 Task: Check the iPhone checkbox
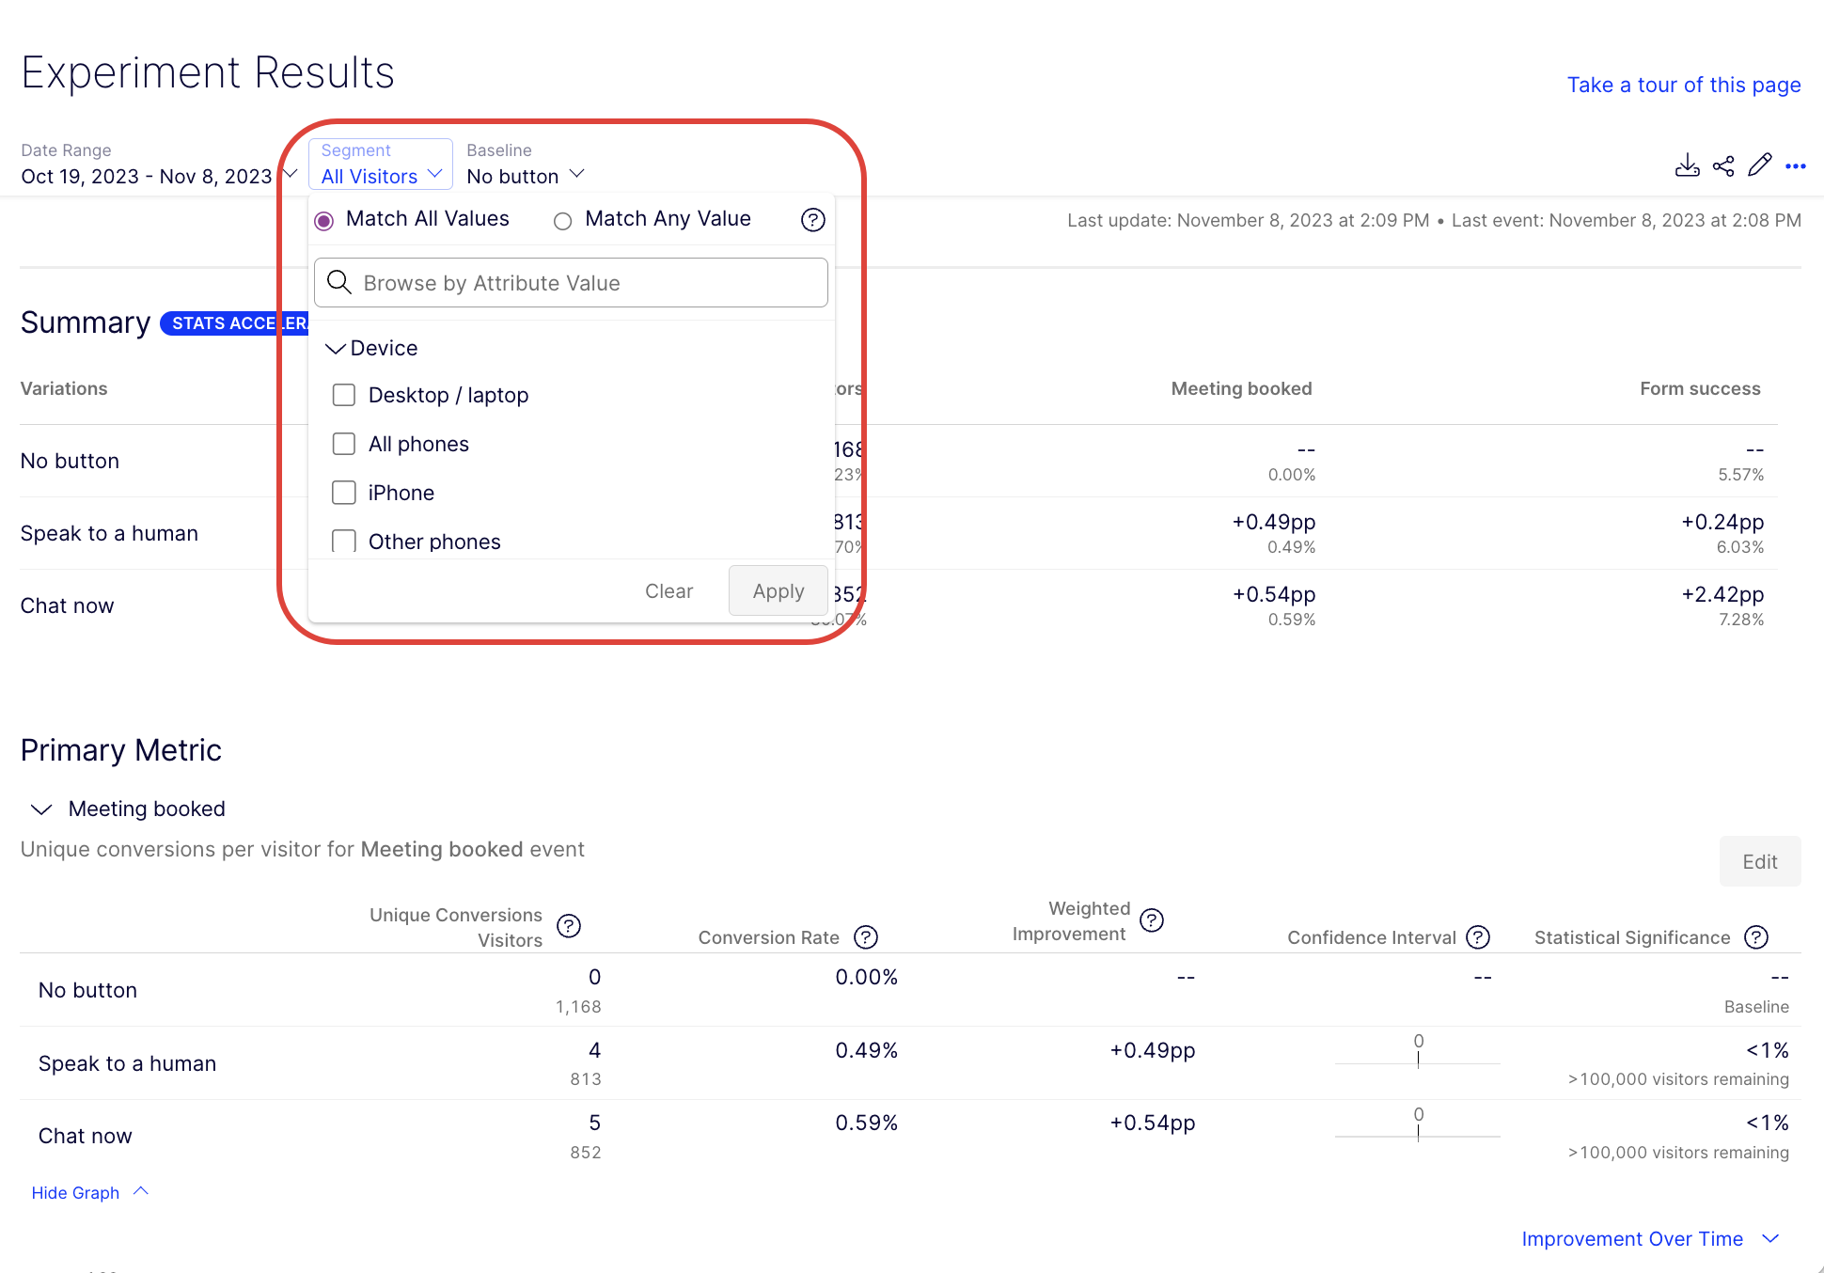(x=344, y=493)
